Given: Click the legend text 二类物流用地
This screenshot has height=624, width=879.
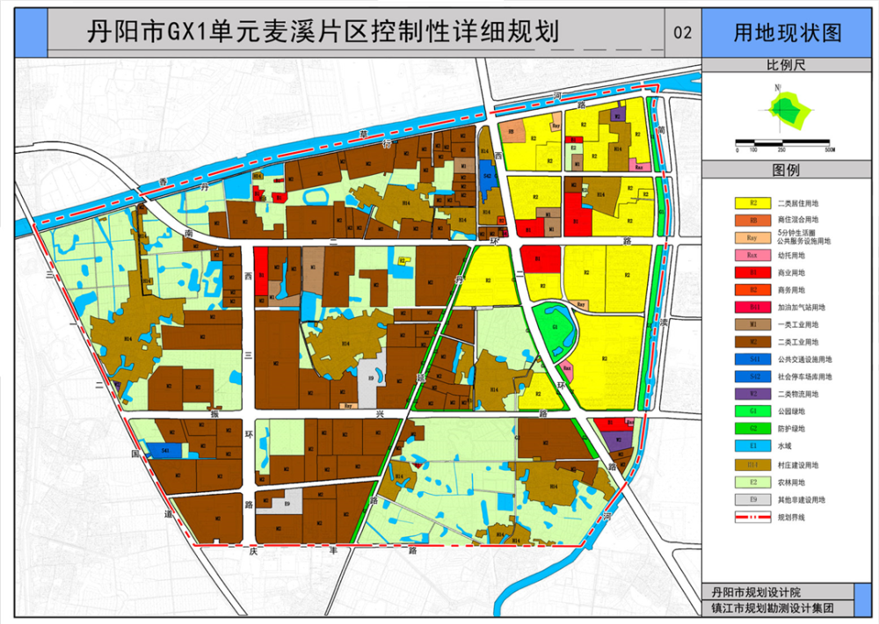Looking at the screenshot, I should (x=798, y=394).
